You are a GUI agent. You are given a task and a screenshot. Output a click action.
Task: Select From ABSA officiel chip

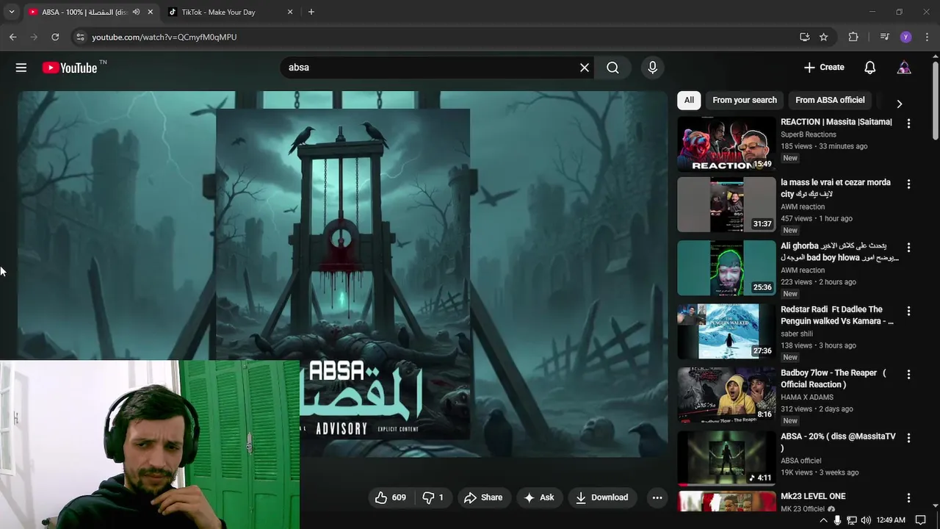coord(830,100)
